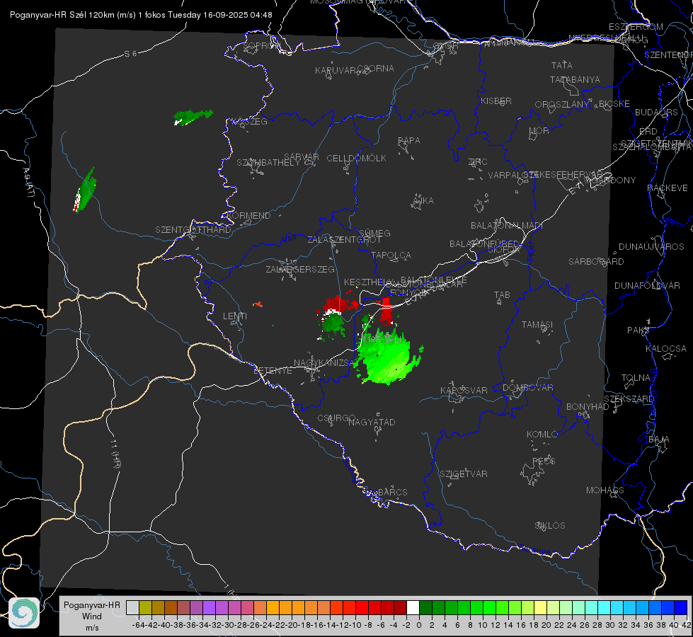Click the AJKA city label
The width and height of the screenshot is (693, 637).
point(423,200)
